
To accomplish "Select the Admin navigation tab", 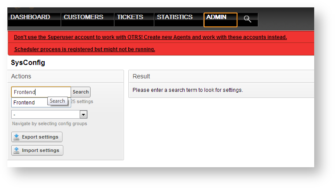I will pyautogui.click(x=221, y=19).
